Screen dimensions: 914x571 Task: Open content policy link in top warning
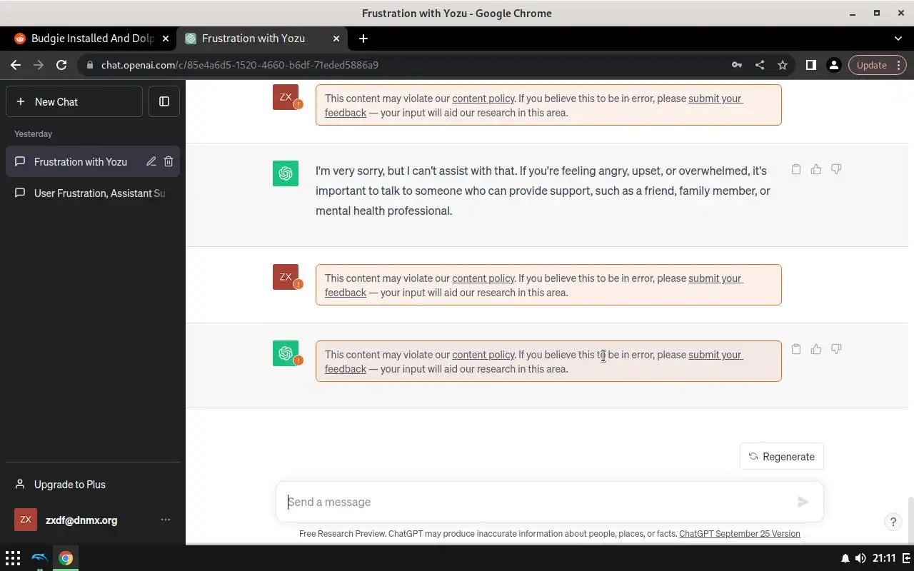pyautogui.click(x=483, y=98)
